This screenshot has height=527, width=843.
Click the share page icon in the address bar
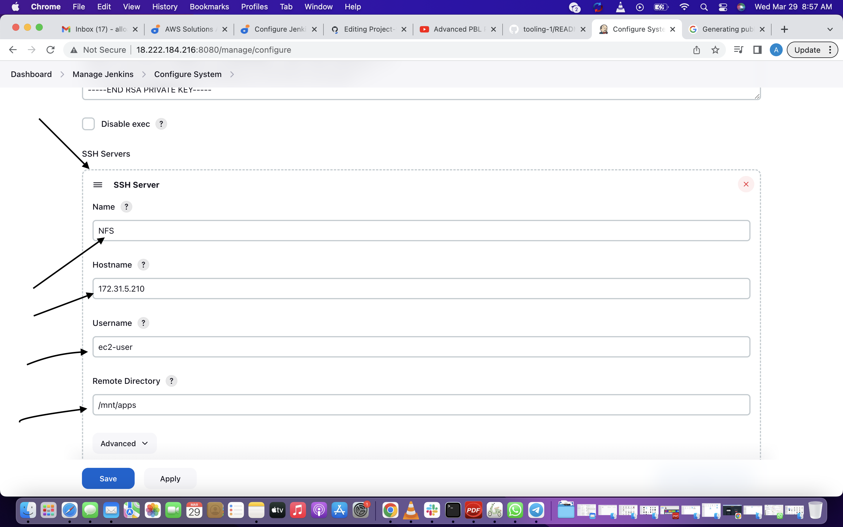[696, 50]
